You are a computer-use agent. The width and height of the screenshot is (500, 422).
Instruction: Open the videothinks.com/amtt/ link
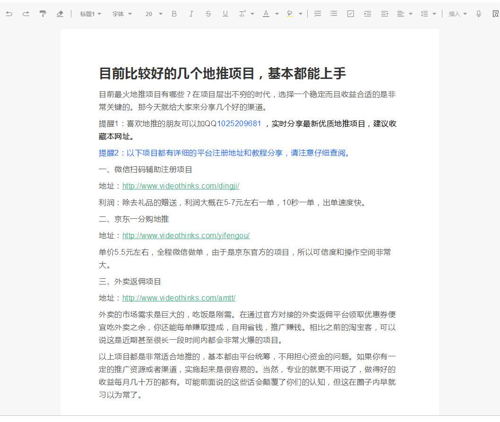pos(179,298)
